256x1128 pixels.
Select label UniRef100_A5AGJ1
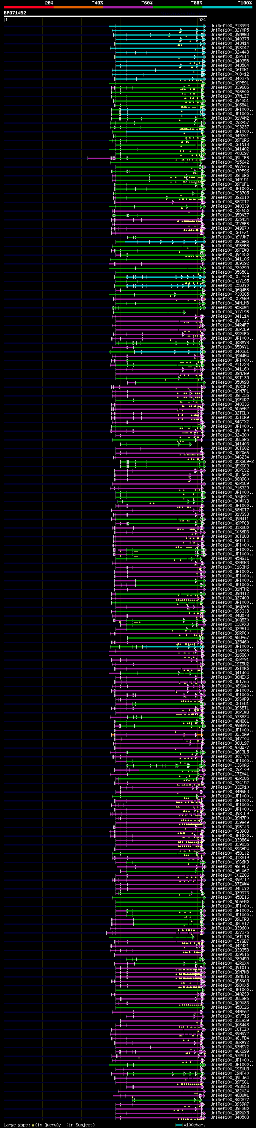point(230,558)
